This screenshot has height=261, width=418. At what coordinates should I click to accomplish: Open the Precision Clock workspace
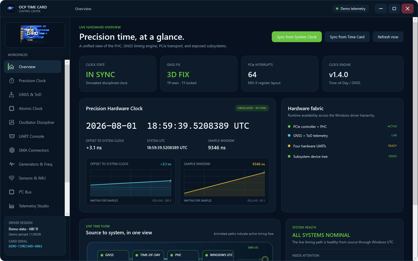(x=33, y=81)
